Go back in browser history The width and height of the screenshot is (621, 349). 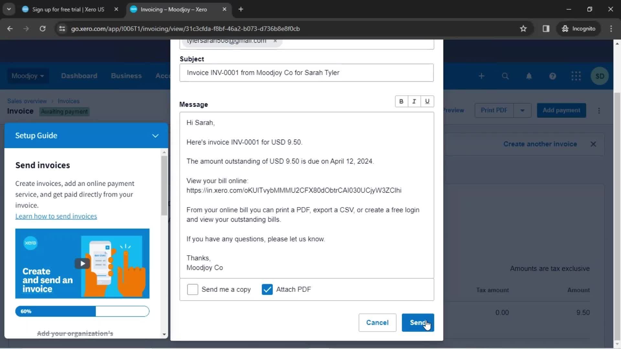click(10, 29)
